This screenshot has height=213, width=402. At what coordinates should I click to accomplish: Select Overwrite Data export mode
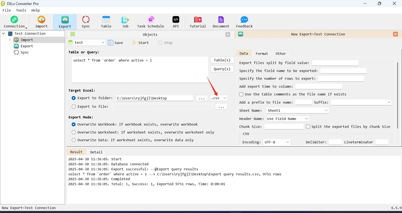coord(73,140)
